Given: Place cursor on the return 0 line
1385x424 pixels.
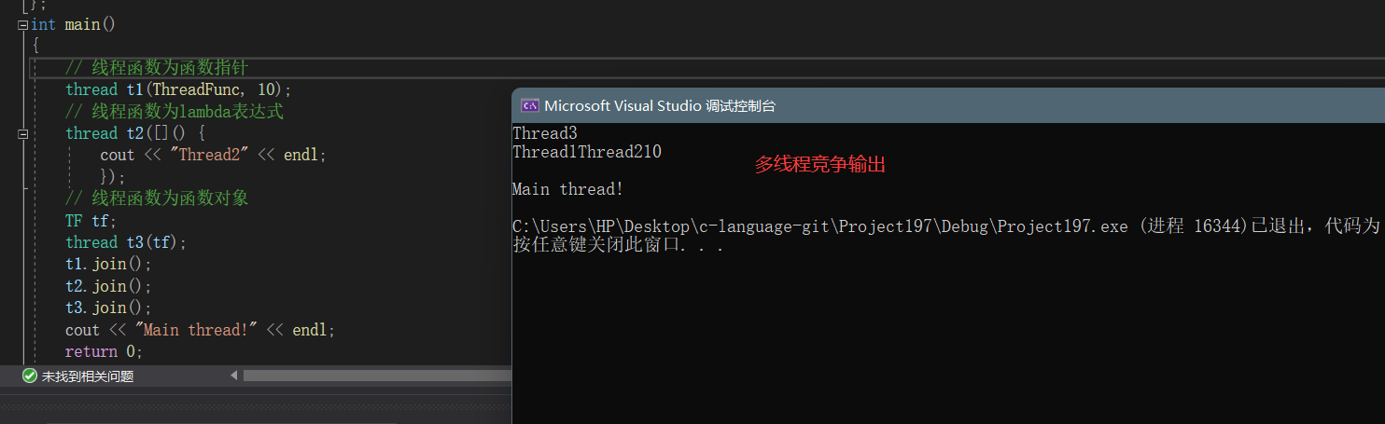Looking at the screenshot, I should [x=104, y=352].
